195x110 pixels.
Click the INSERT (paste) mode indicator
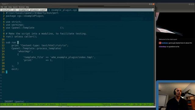point(14,101)
